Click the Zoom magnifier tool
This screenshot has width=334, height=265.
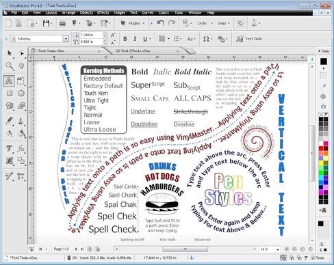(x=9, y=66)
